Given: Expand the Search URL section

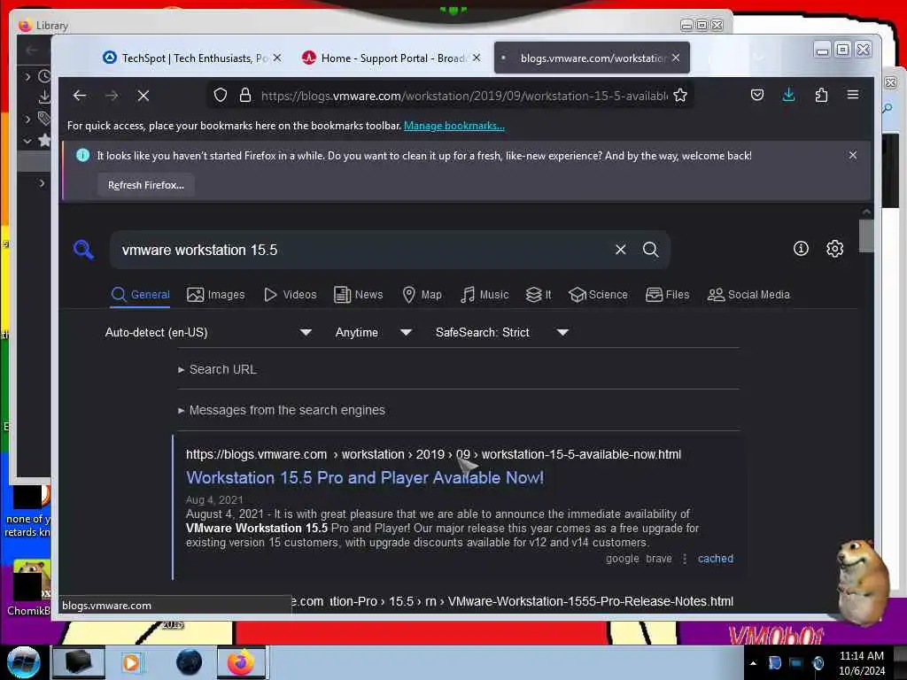Looking at the screenshot, I should coord(218,369).
